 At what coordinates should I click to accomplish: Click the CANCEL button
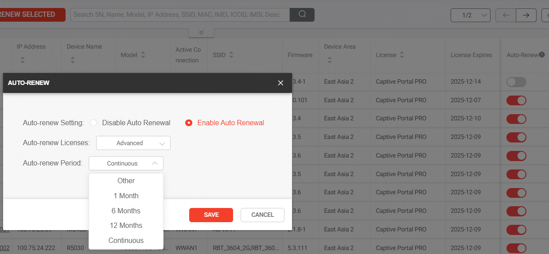click(262, 215)
